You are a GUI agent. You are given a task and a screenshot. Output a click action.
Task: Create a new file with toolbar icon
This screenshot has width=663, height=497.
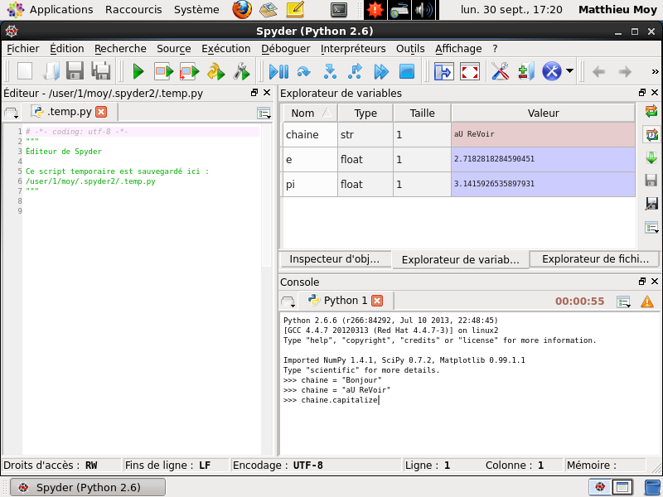pos(25,71)
